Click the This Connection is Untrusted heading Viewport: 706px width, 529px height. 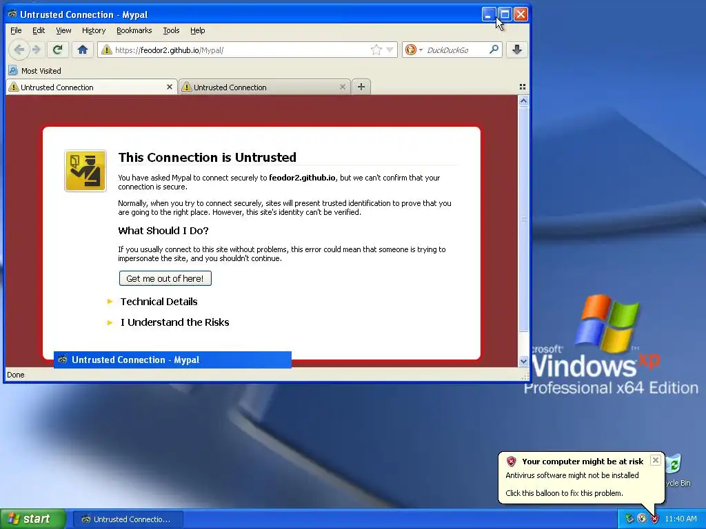[207, 158]
